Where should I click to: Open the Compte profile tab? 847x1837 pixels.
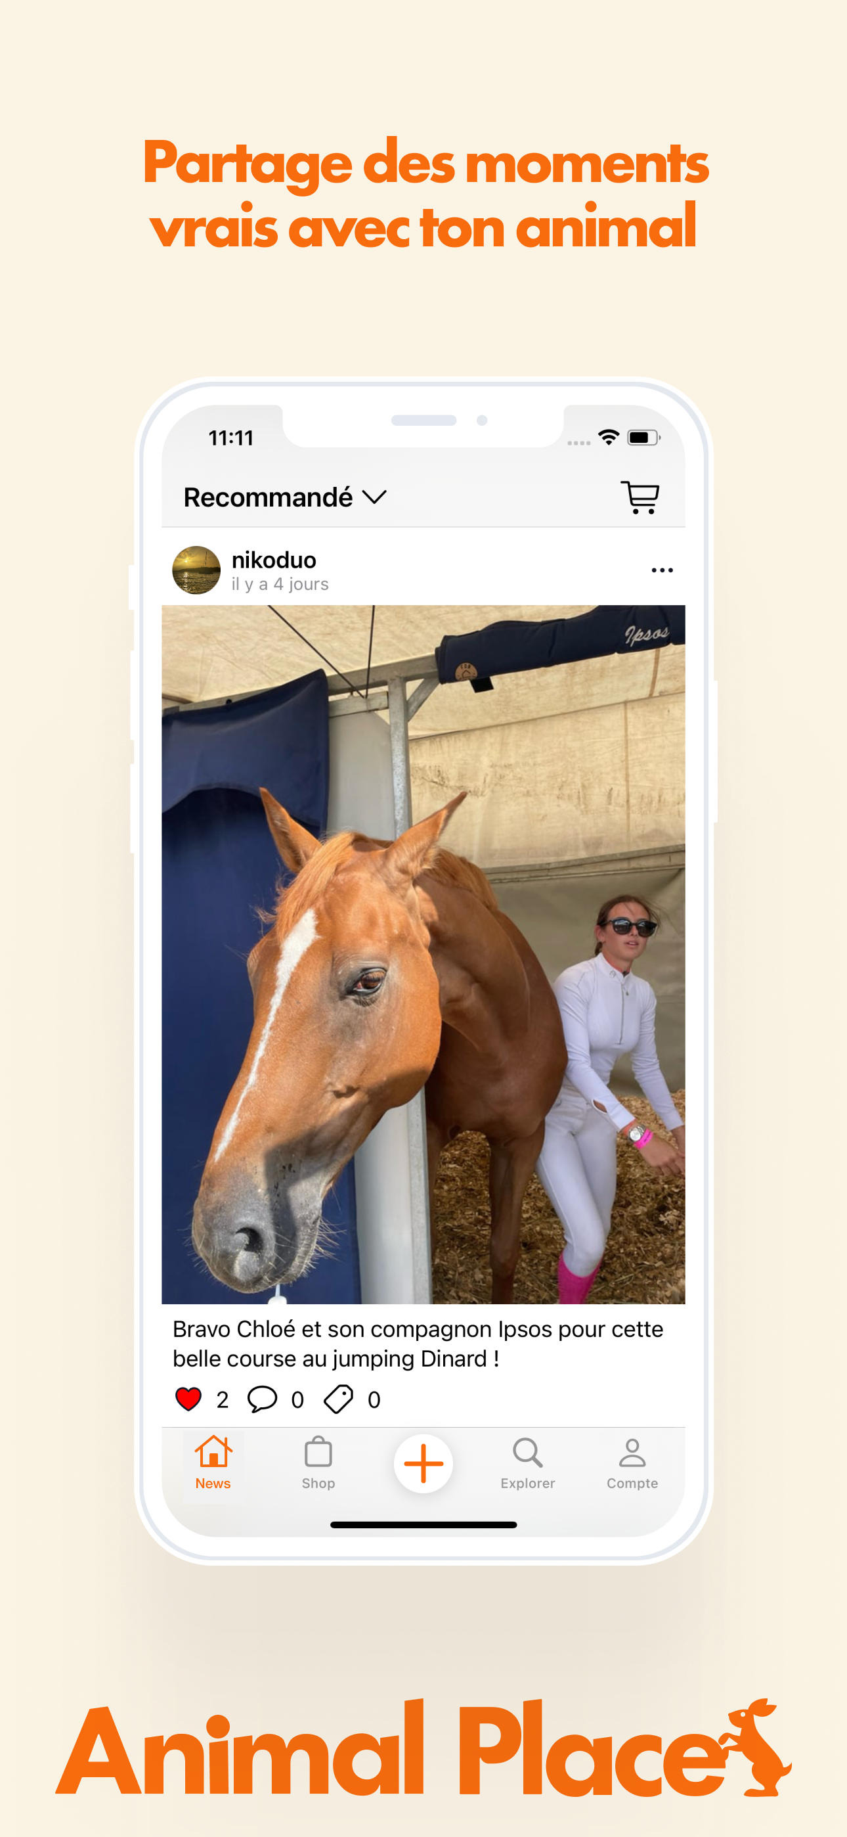click(x=632, y=1463)
